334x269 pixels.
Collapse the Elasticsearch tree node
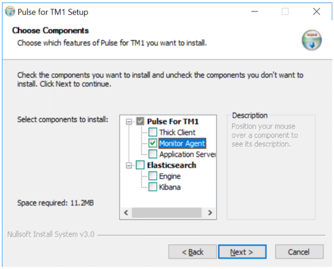pos(129,165)
